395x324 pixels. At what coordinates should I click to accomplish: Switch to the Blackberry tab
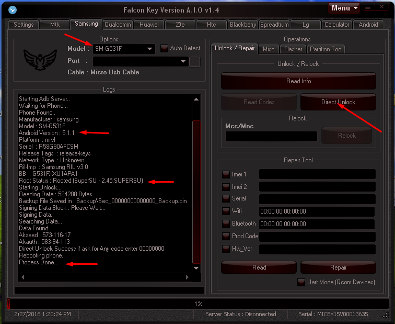(x=243, y=25)
